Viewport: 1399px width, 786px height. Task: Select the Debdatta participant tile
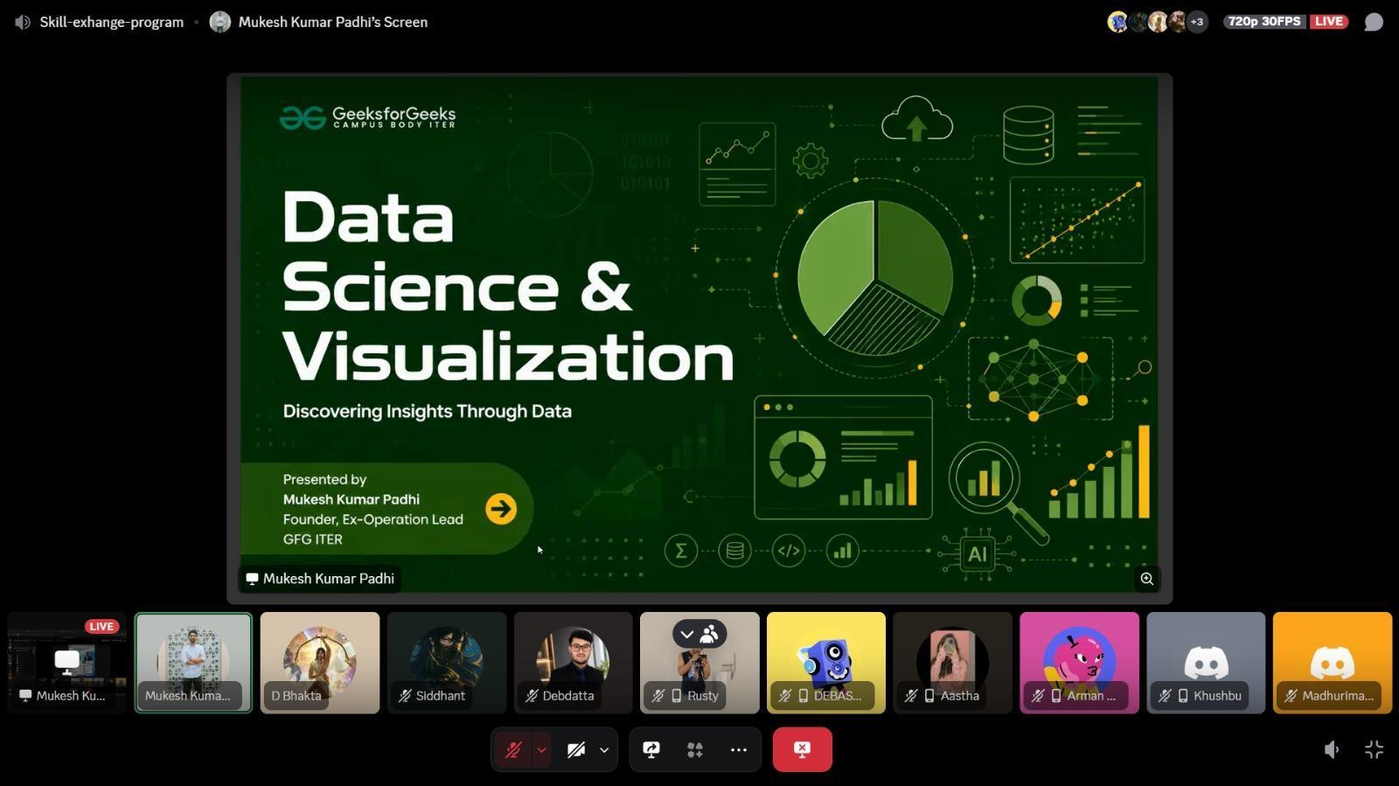[574, 663]
